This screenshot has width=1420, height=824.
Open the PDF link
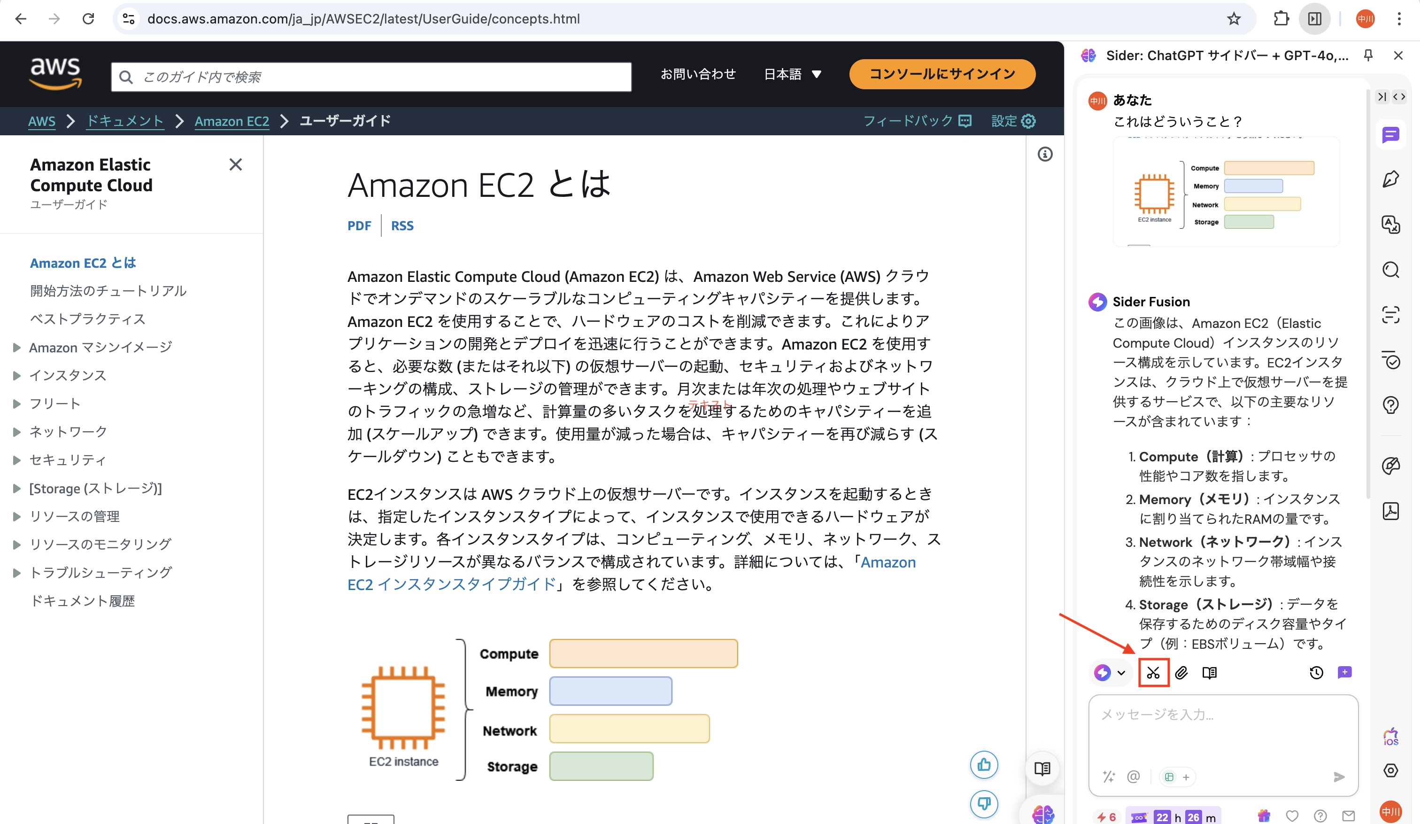pos(359,225)
